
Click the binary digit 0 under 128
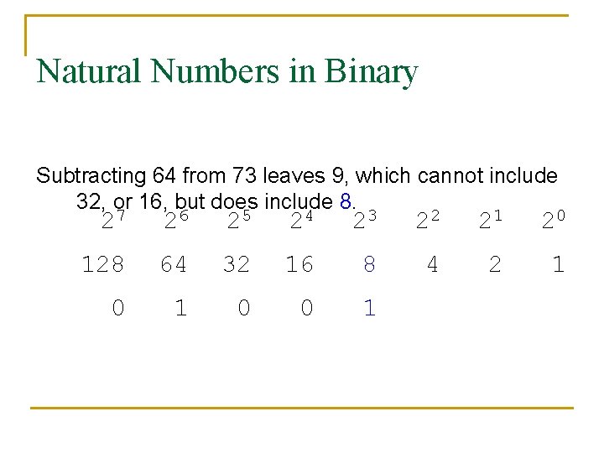[x=117, y=308]
